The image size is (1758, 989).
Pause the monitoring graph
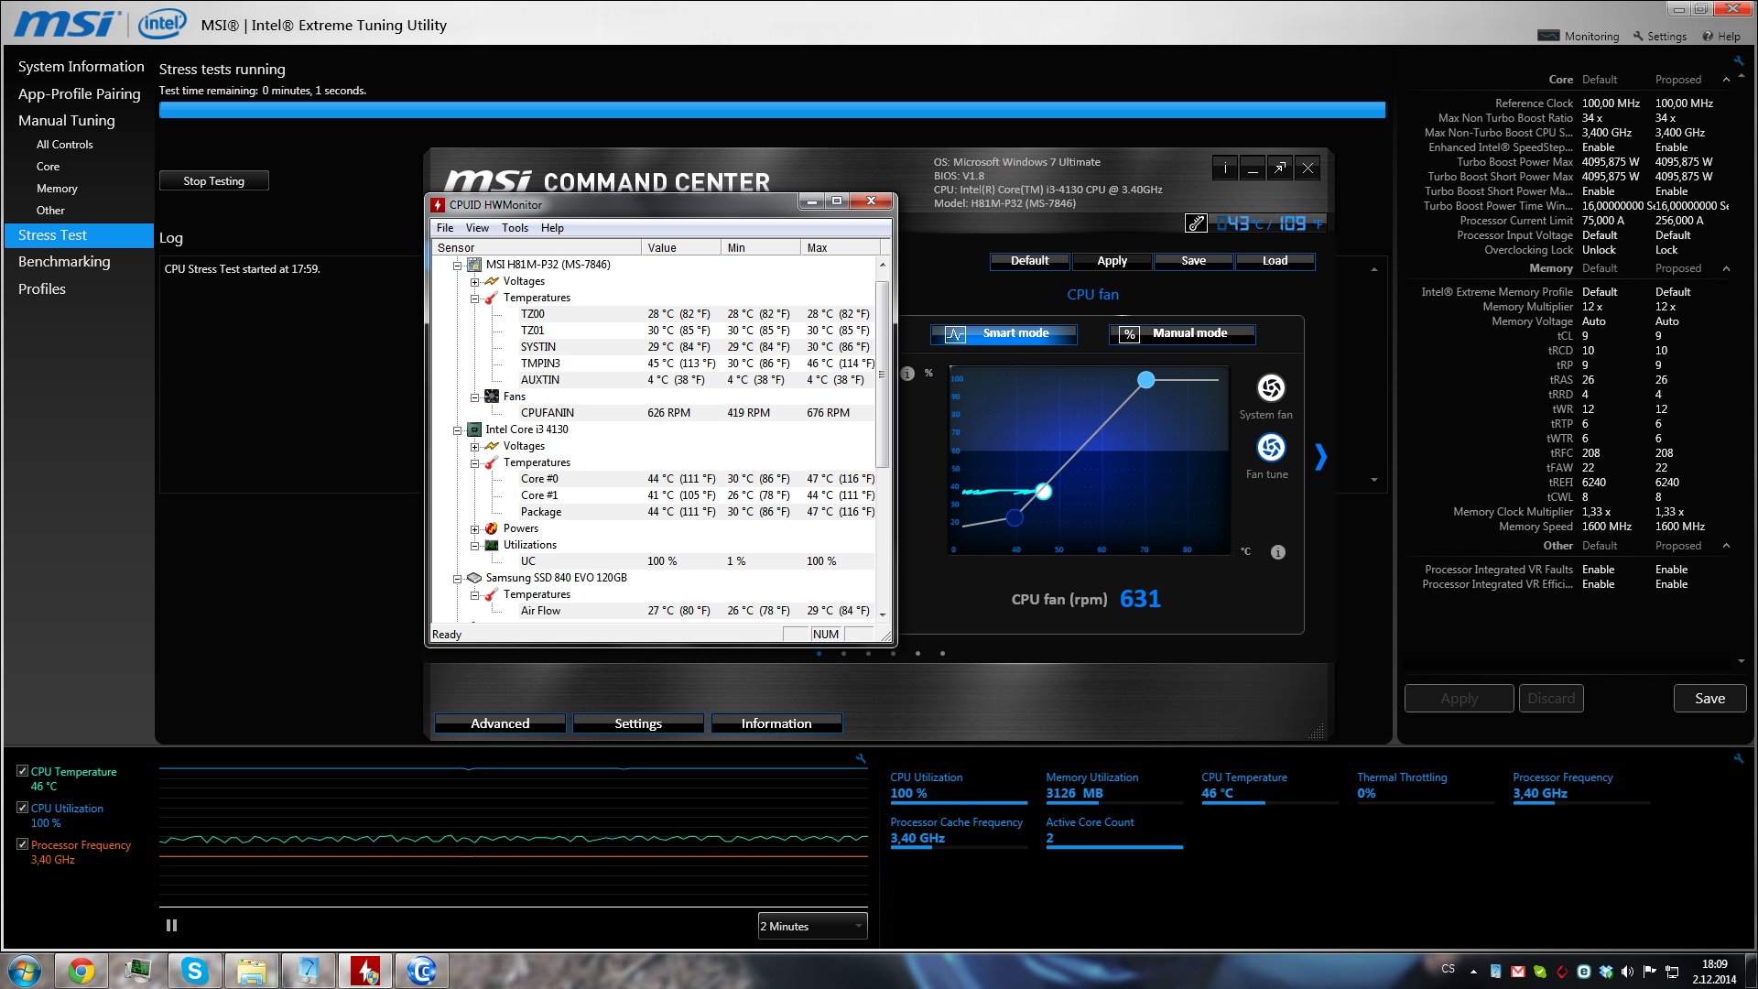[x=171, y=926]
